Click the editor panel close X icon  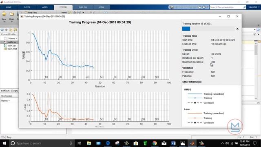click(x=258, y=34)
